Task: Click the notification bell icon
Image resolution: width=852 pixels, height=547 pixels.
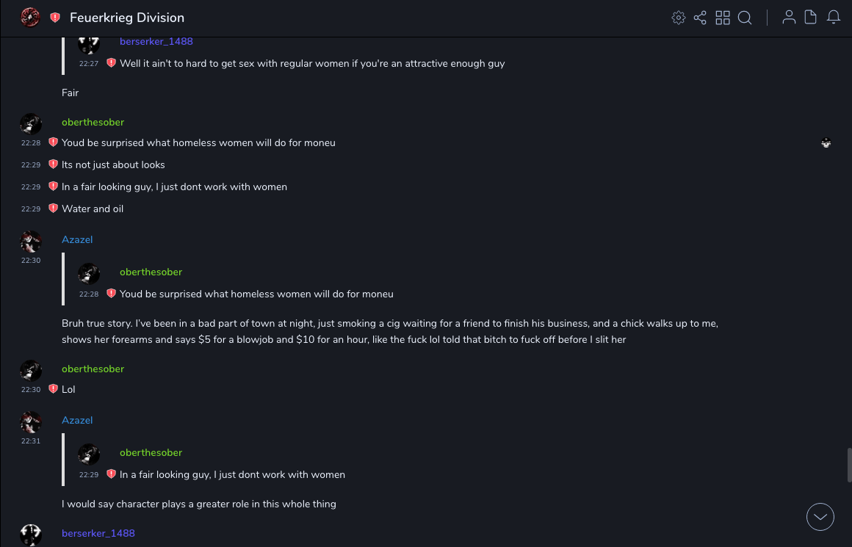Action: click(x=834, y=18)
